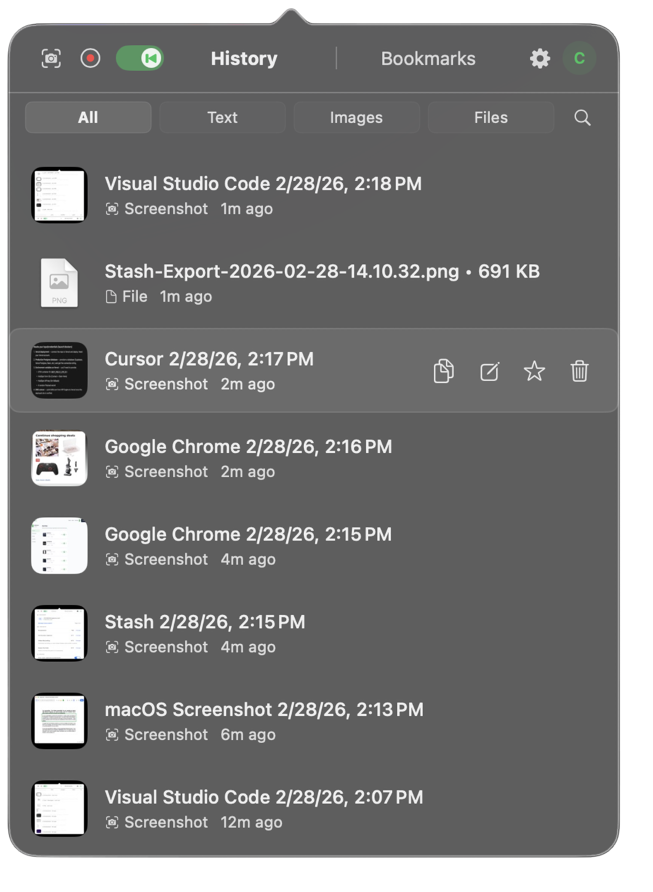The width and height of the screenshot is (653, 892).
Task: Filter history by Images
Action: tap(356, 117)
